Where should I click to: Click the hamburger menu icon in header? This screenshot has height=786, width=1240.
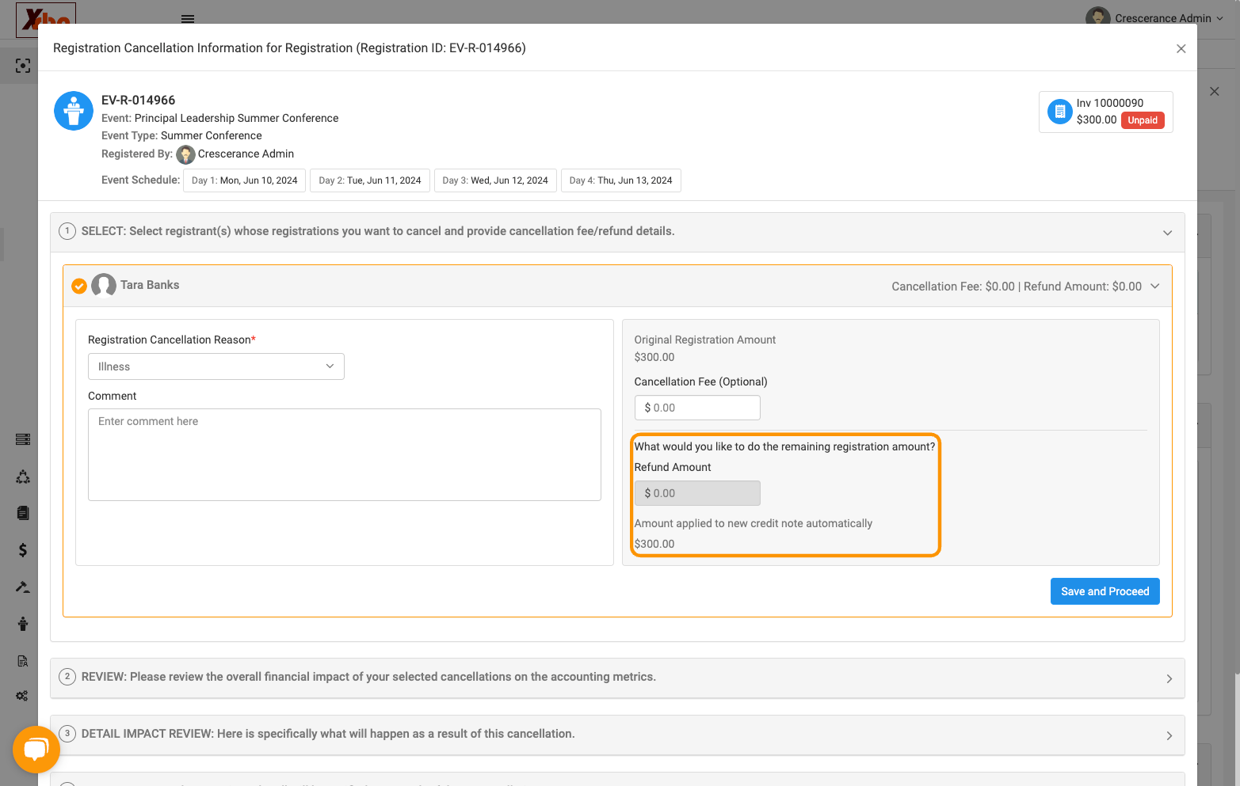[188, 18]
